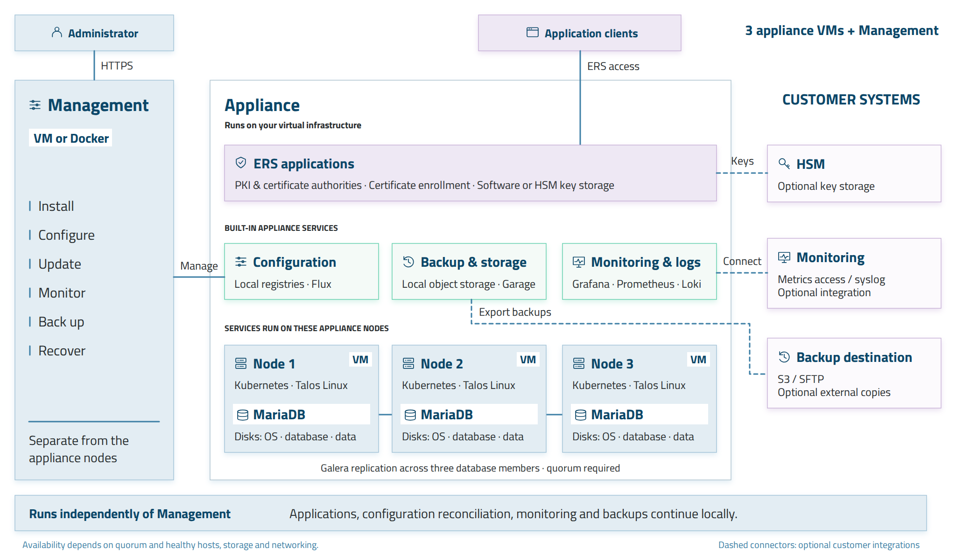This screenshot has height=555, width=956.
Task: Click the VM badge on Node 1
Action: coord(360,360)
